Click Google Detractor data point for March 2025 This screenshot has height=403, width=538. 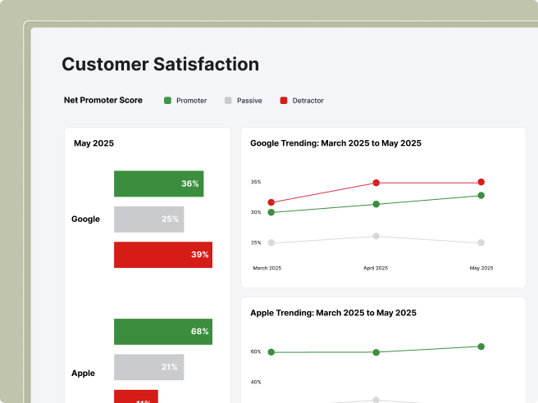coord(271,202)
